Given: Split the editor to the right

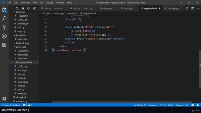Looking at the screenshot, I should (193, 8).
